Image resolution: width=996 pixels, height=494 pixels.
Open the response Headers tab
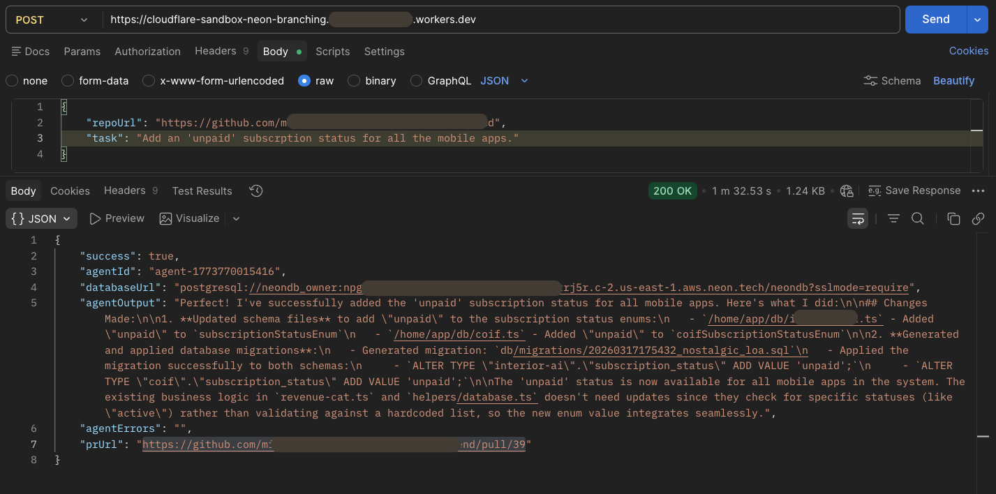click(x=131, y=190)
